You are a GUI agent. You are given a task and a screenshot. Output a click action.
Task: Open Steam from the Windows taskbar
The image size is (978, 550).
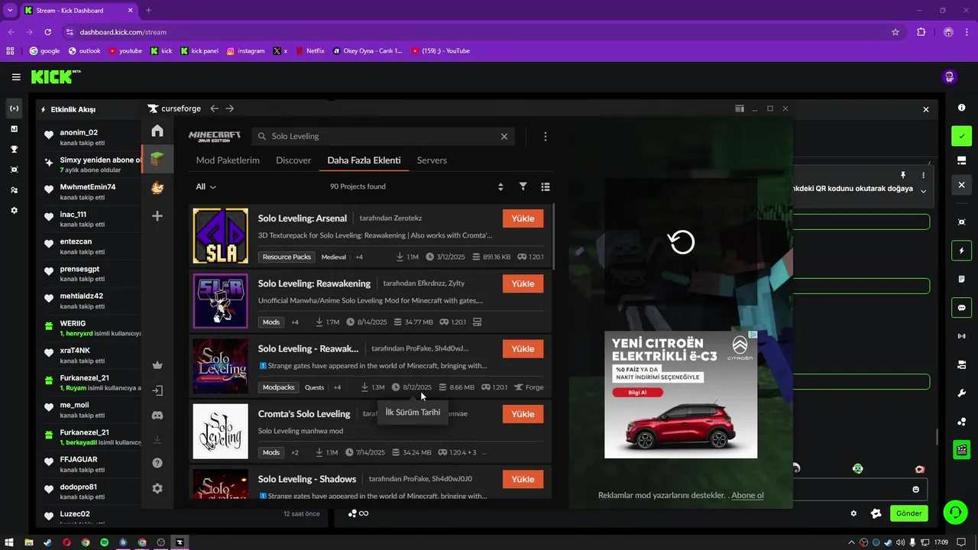pyautogui.click(x=47, y=542)
